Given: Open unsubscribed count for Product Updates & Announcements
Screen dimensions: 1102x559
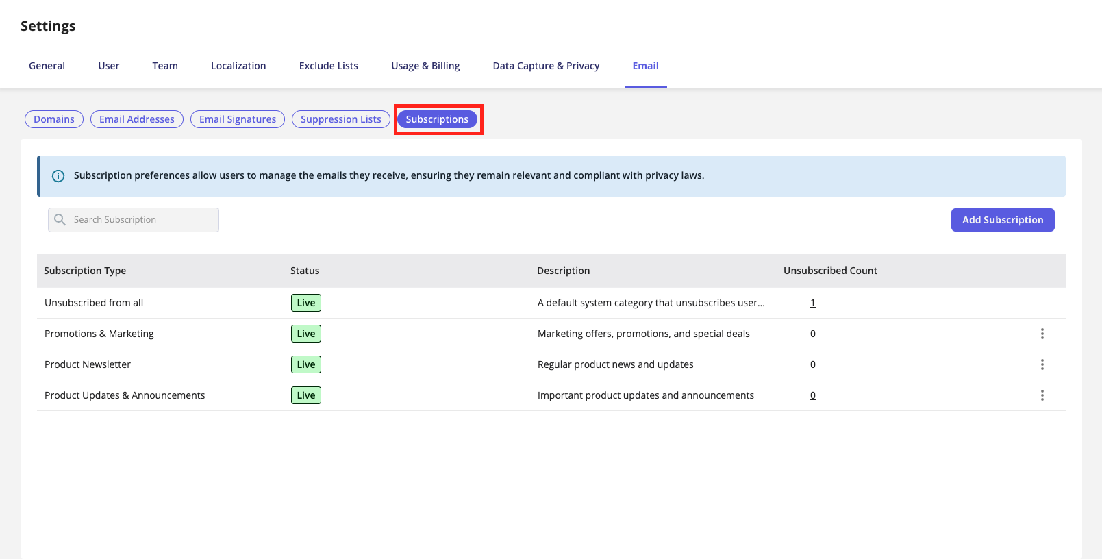Looking at the screenshot, I should click(813, 395).
